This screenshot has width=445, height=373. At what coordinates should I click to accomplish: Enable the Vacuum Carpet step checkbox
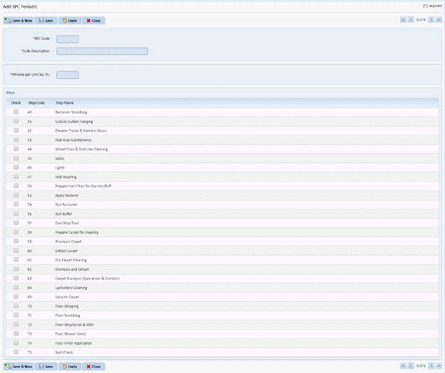pos(16,297)
